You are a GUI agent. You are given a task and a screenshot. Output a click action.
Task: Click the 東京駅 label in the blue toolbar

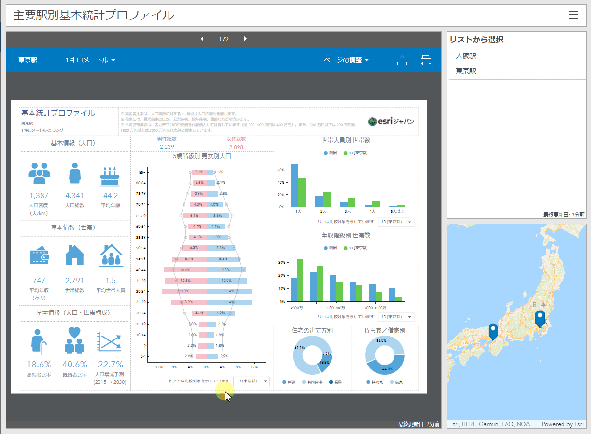click(x=28, y=60)
